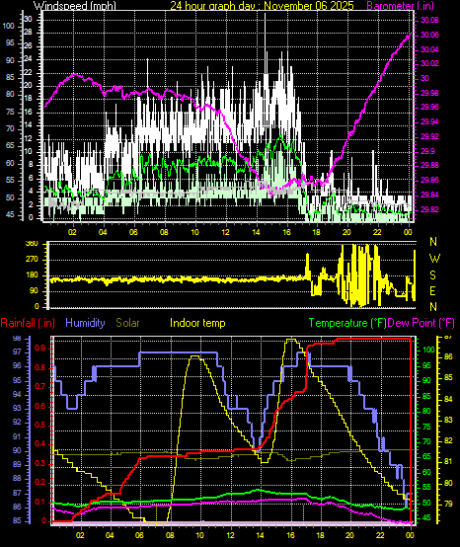Screen dimensions: 460x547
Task: Click the Barometer (.in) legend label
Action: 401,5
